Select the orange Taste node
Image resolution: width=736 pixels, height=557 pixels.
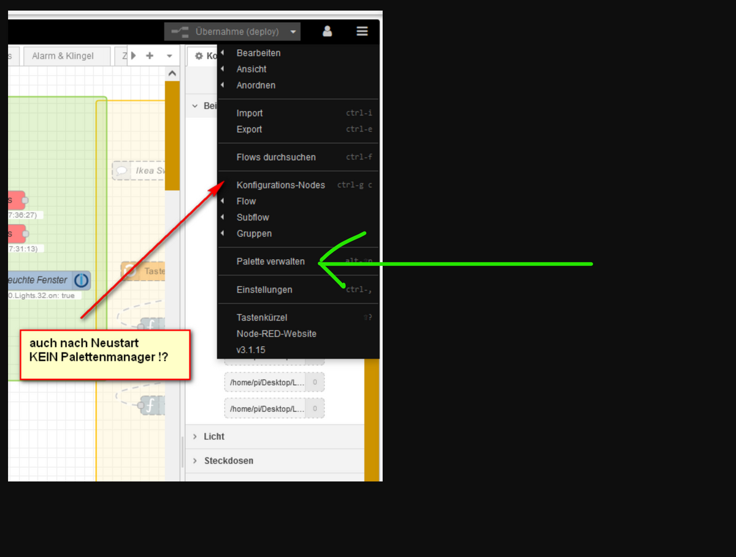(x=143, y=271)
